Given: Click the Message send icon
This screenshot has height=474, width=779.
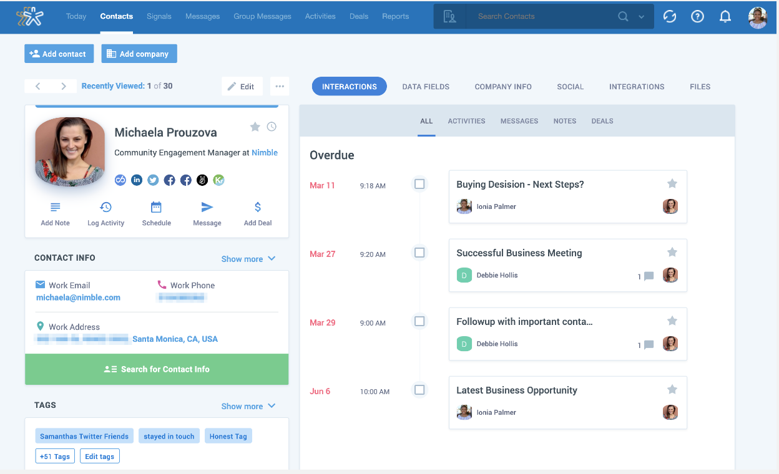Looking at the screenshot, I should tap(207, 206).
